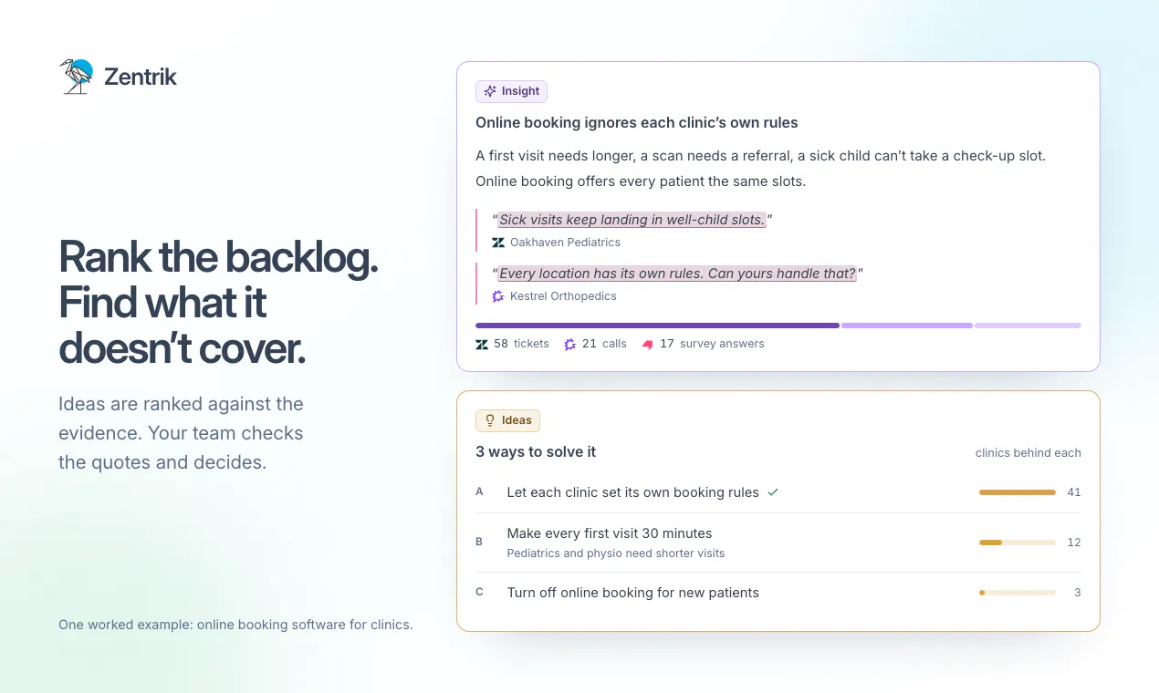Click the bar next to count 3
The height and width of the screenshot is (693, 1159).
[1018, 593]
